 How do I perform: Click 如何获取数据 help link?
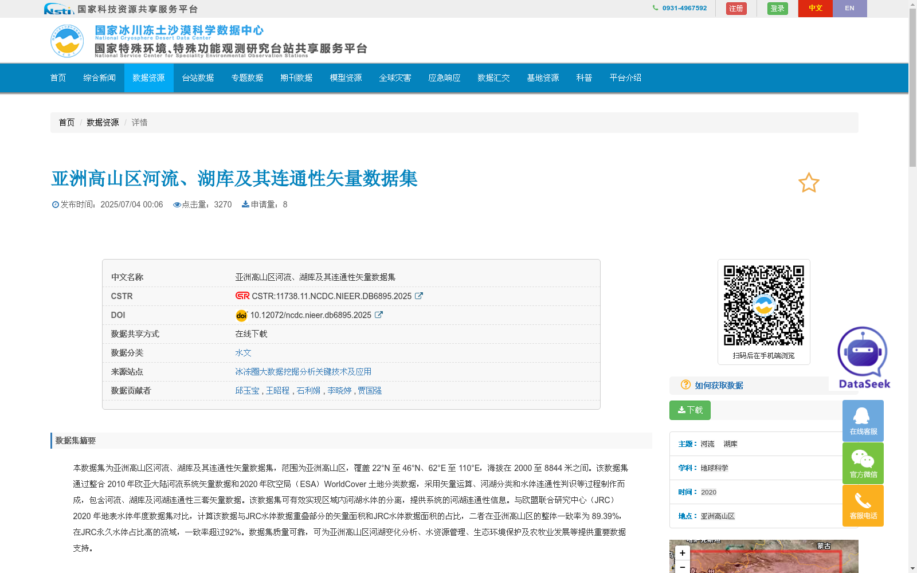coord(719,386)
